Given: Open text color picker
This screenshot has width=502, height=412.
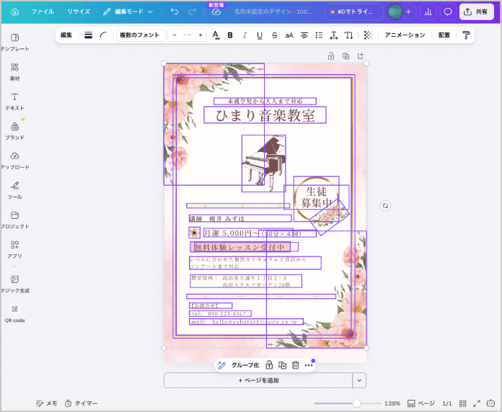Looking at the screenshot, I should (x=216, y=35).
